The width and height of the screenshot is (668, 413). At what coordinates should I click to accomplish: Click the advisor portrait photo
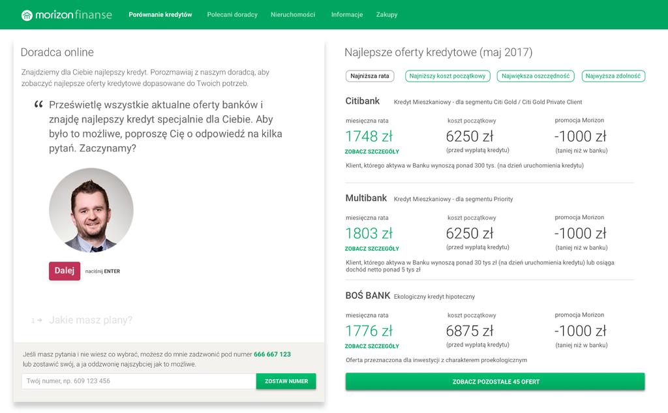(x=91, y=209)
